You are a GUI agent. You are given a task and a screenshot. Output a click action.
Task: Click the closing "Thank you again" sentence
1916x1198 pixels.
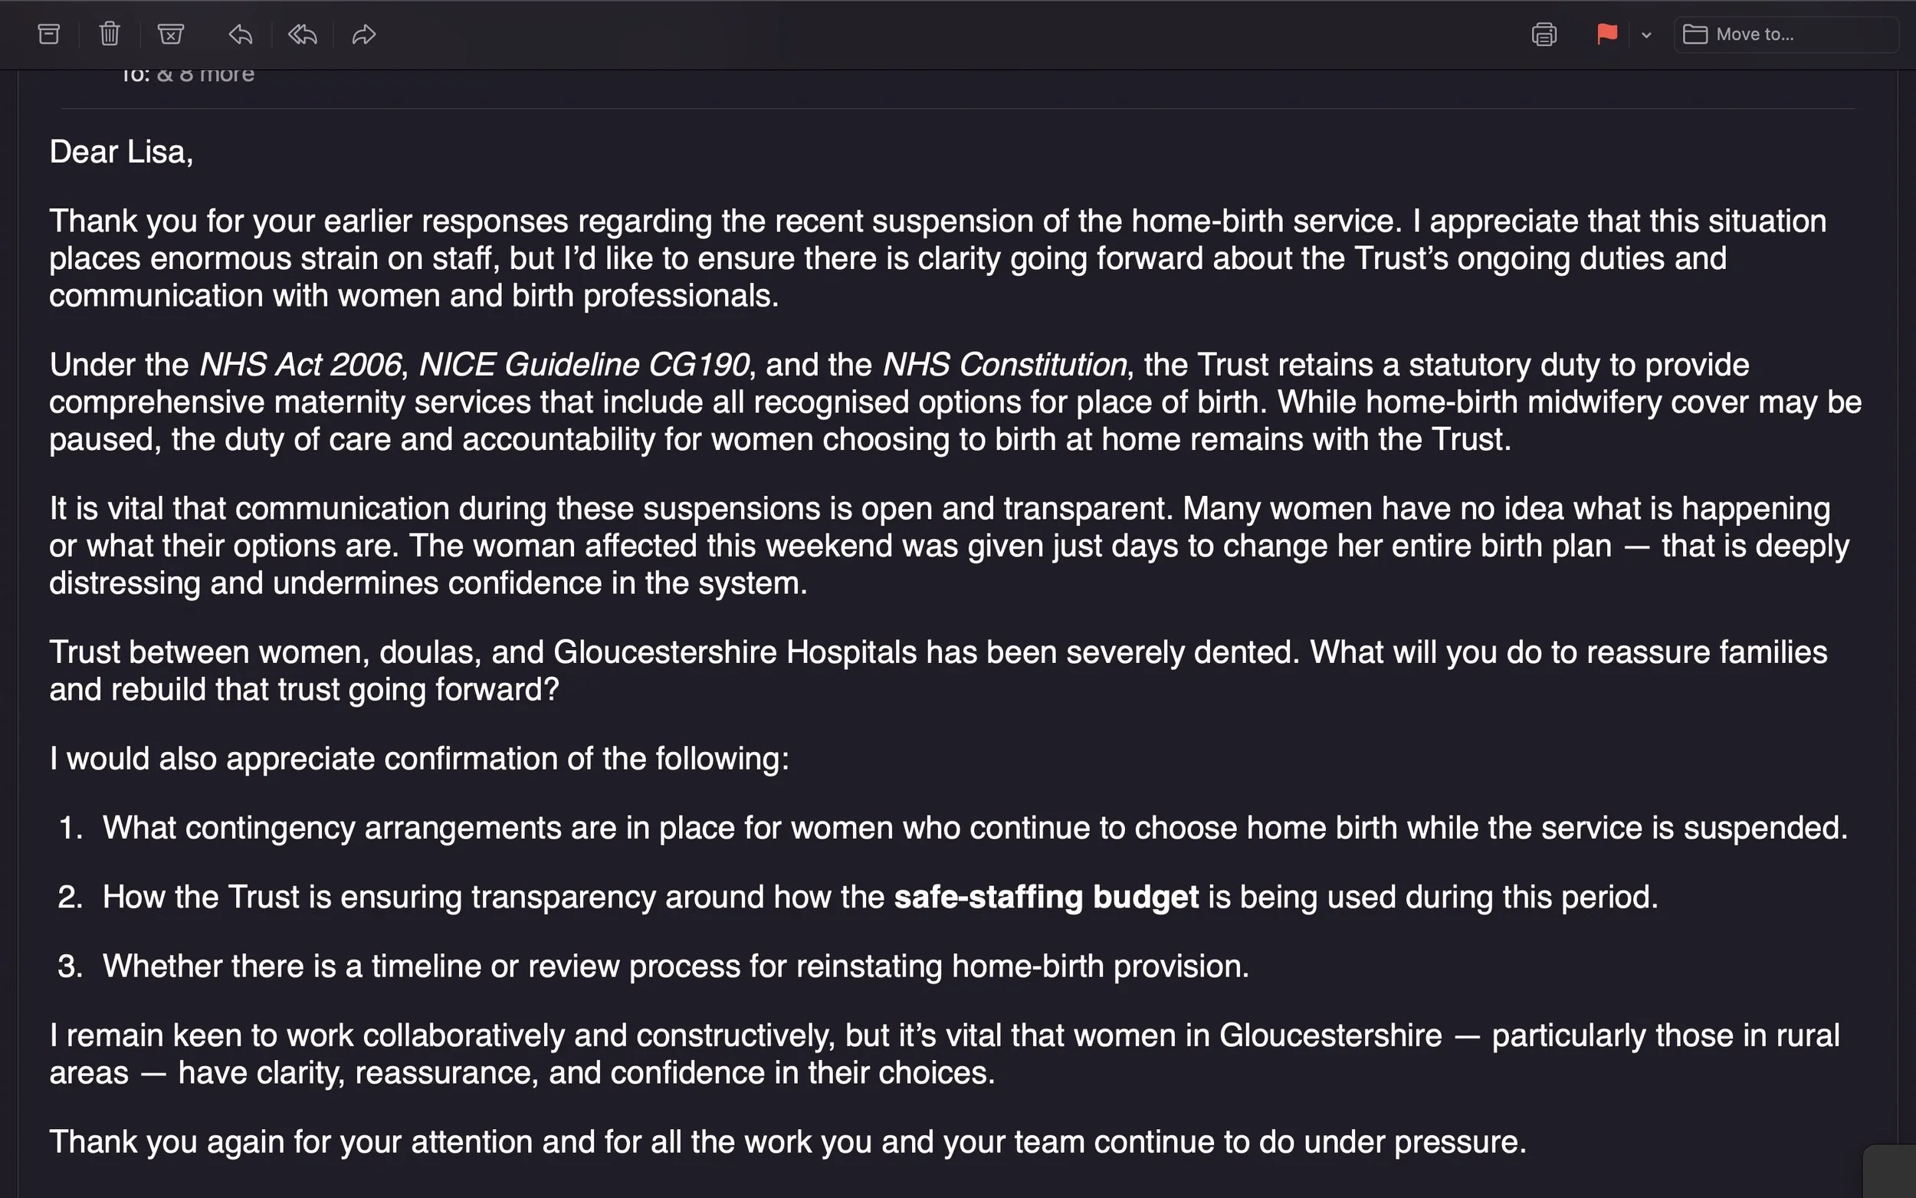(787, 1142)
